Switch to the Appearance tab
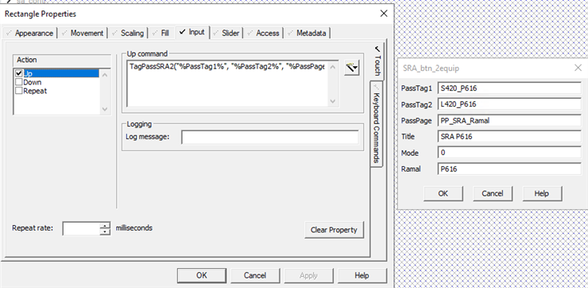 29,33
